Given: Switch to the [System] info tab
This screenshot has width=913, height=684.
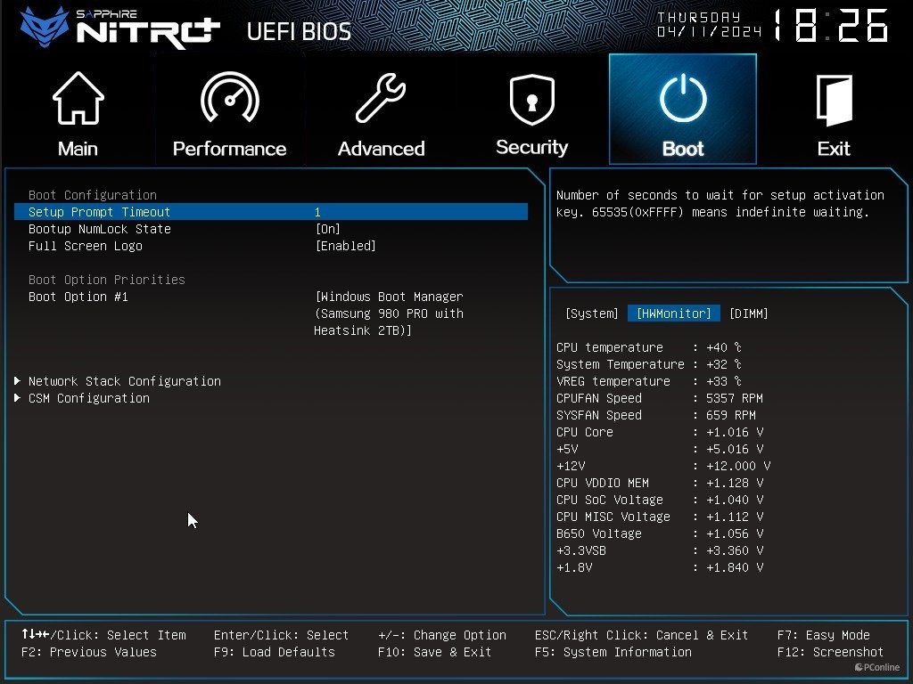Looking at the screenshot, I should coord(591,313).
